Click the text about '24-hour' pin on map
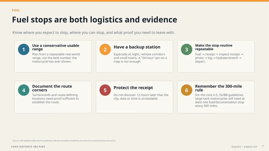Image resolution: width=269 pixels, height=151 pixels. pyautogui.click(x=140, y=58)
